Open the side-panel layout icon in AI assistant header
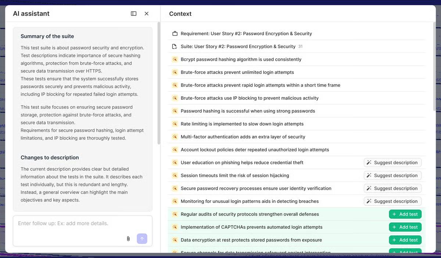Viewport: 441px width, 258px height. [x=133, y=13]
